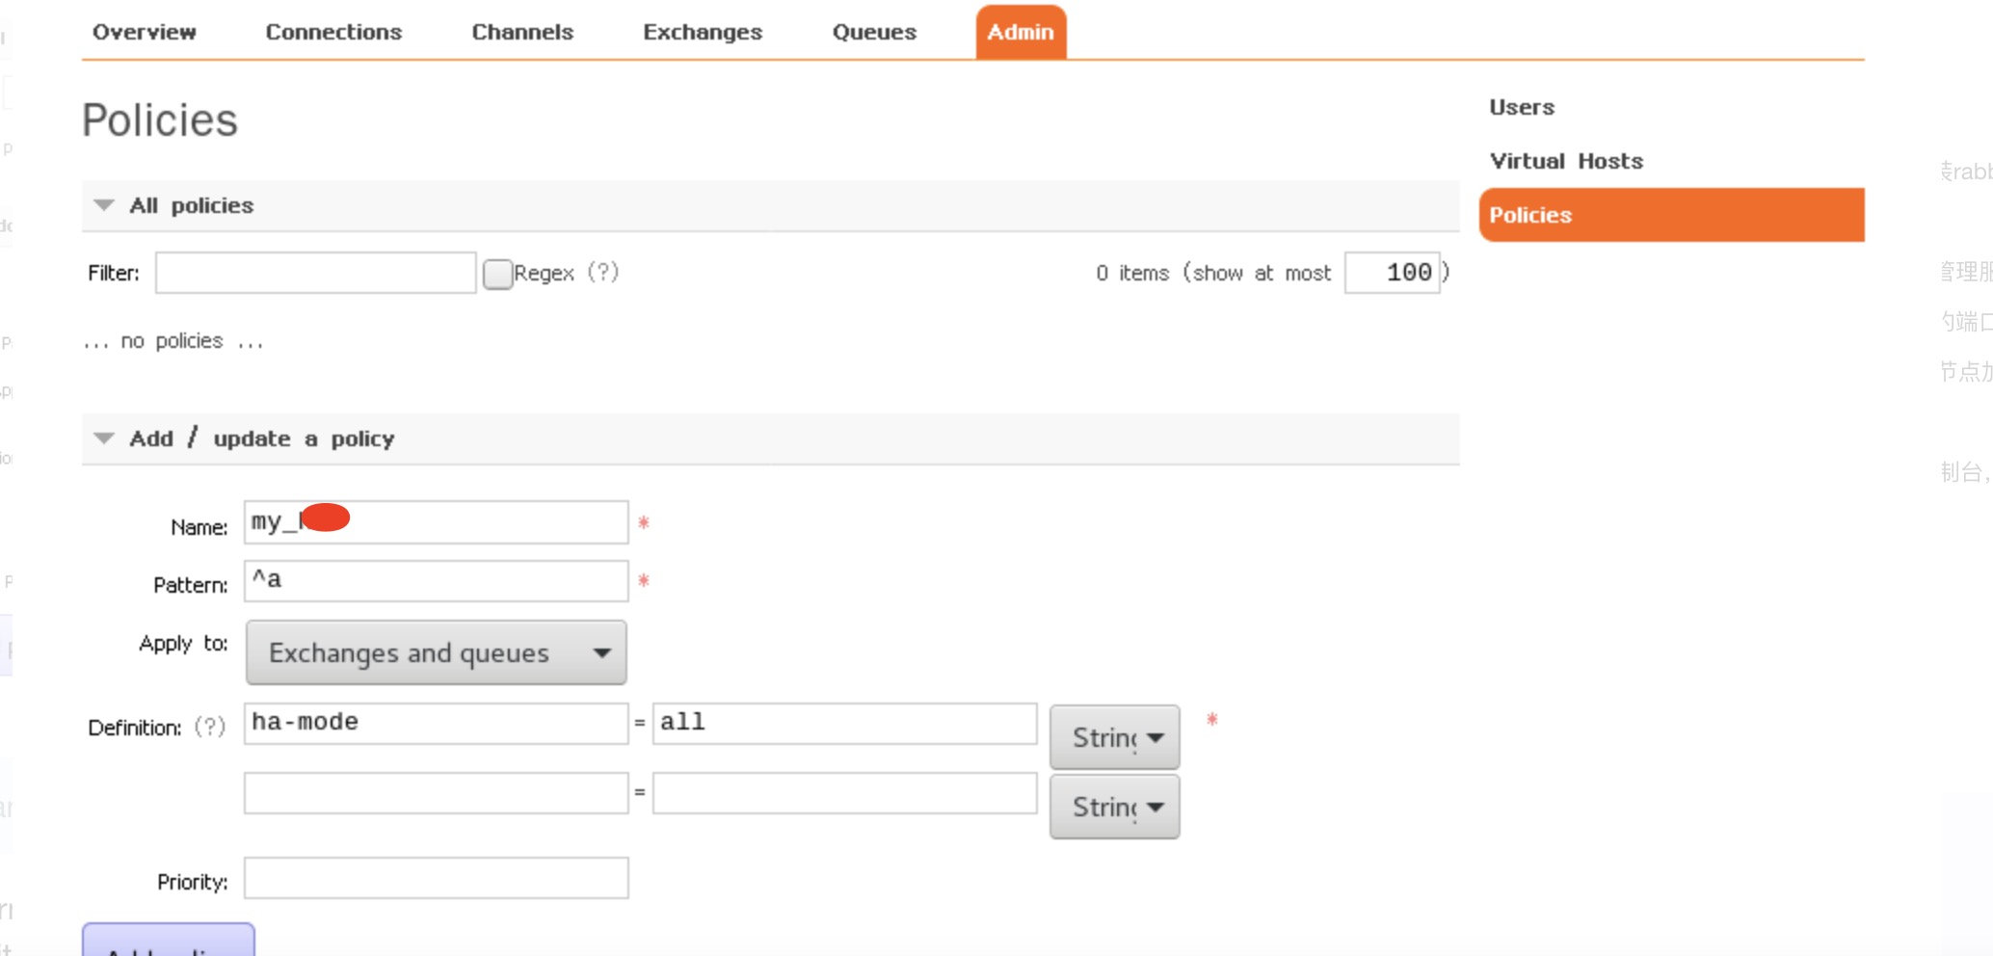Click the show at most 100 field

tap(1394, 273)
